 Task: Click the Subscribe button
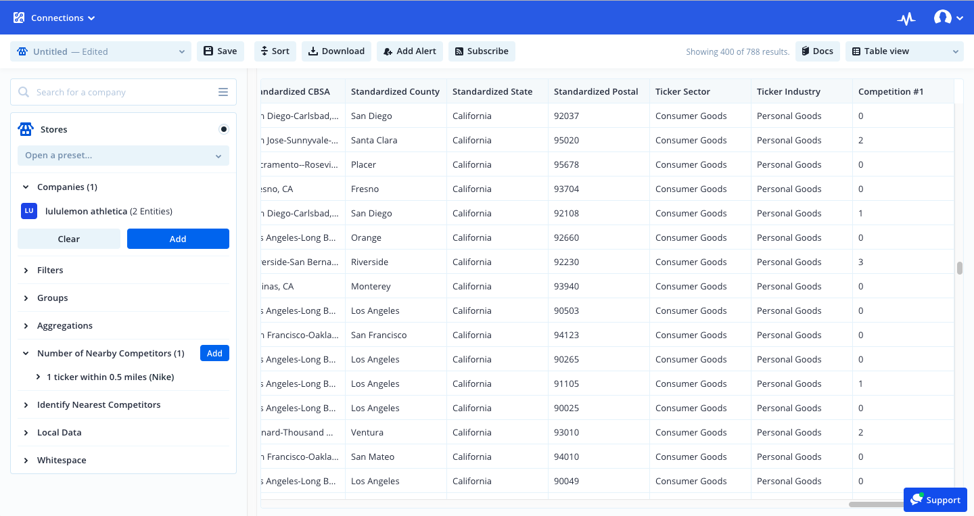tap(482, 51)
